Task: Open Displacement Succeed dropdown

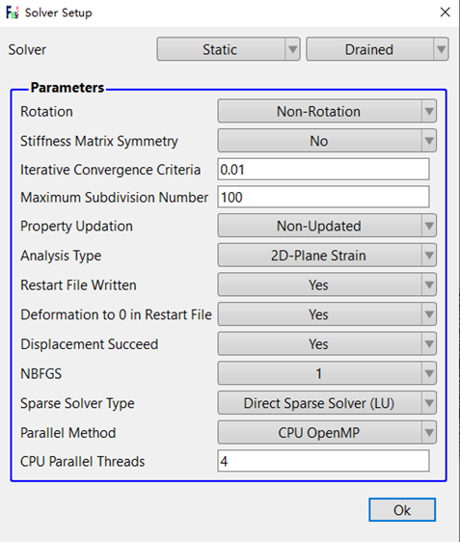Action: point(327,344)
